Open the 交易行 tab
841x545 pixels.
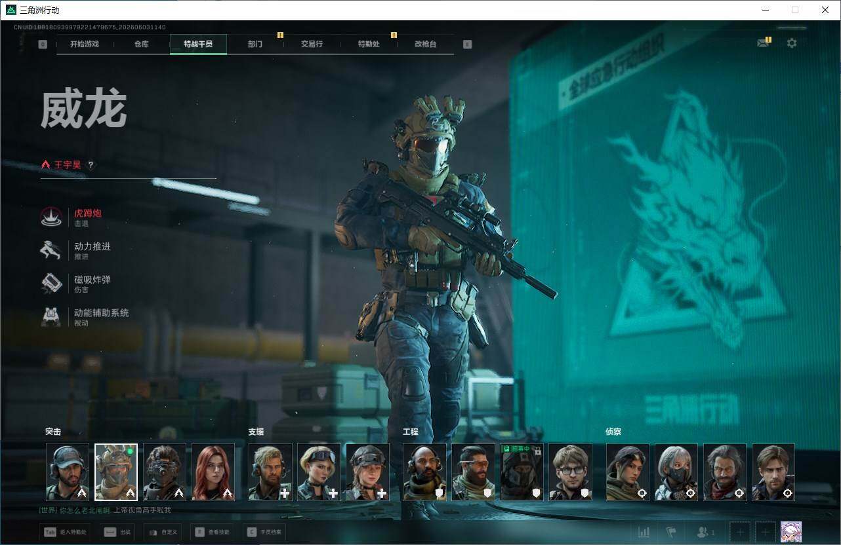point(312,45)
